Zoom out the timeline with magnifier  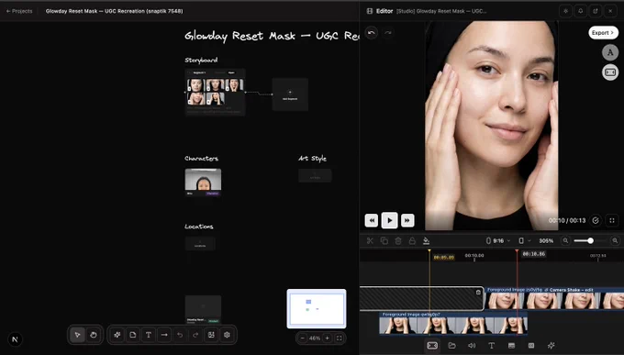(x=565, y=240)
